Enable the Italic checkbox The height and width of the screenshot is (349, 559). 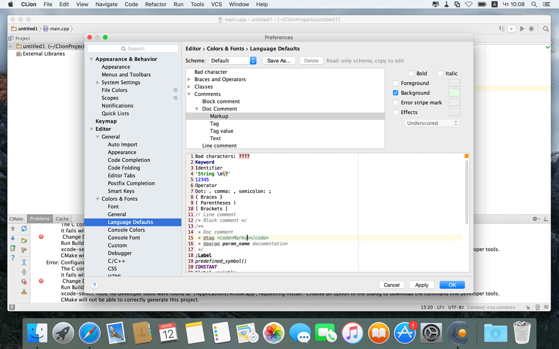tap(440, 74)
